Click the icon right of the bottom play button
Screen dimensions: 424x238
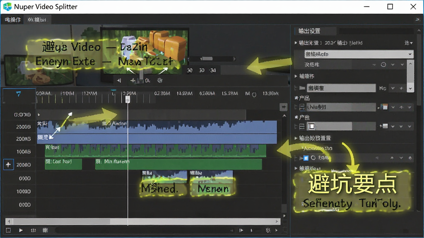coord(33,230)
